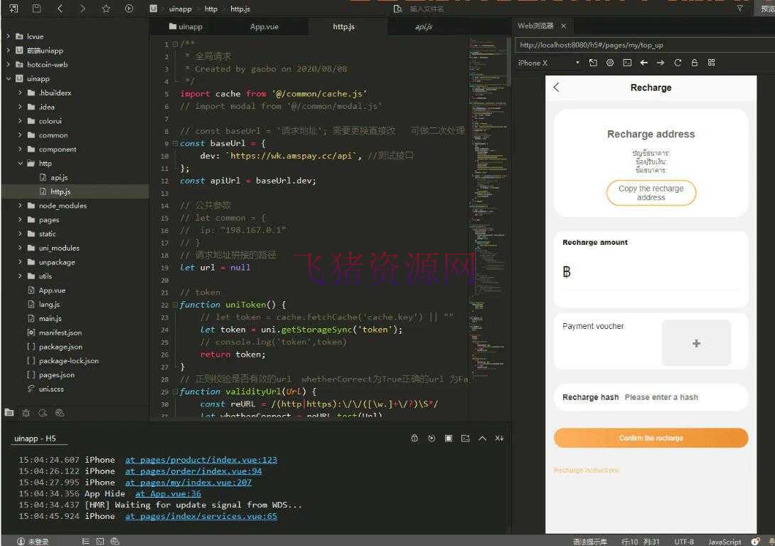
Task: Click the new file icon in toolbar
Action: point(14,9)
